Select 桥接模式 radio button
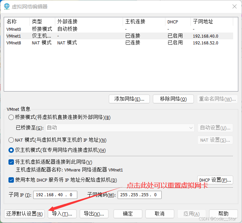 pos(11,117)
